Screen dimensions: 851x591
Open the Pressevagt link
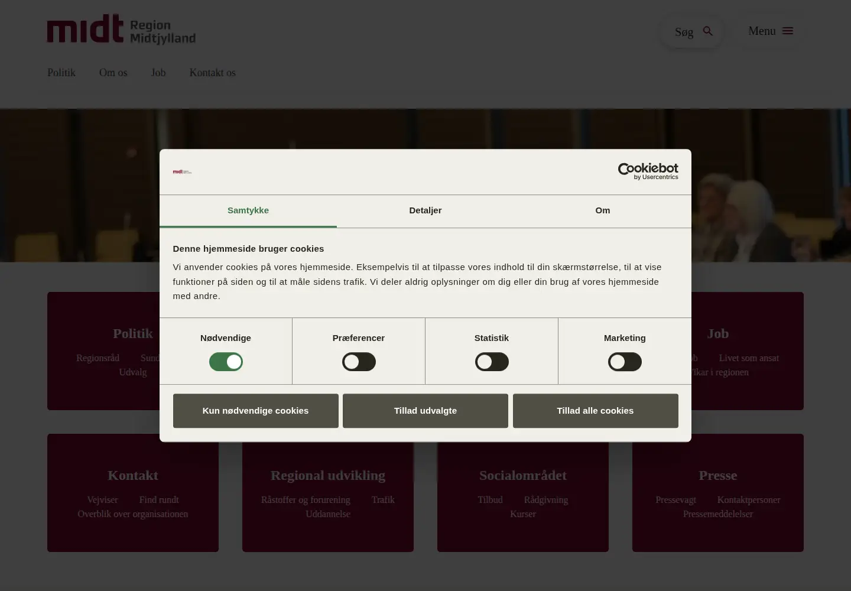click(x=675, y=499)
